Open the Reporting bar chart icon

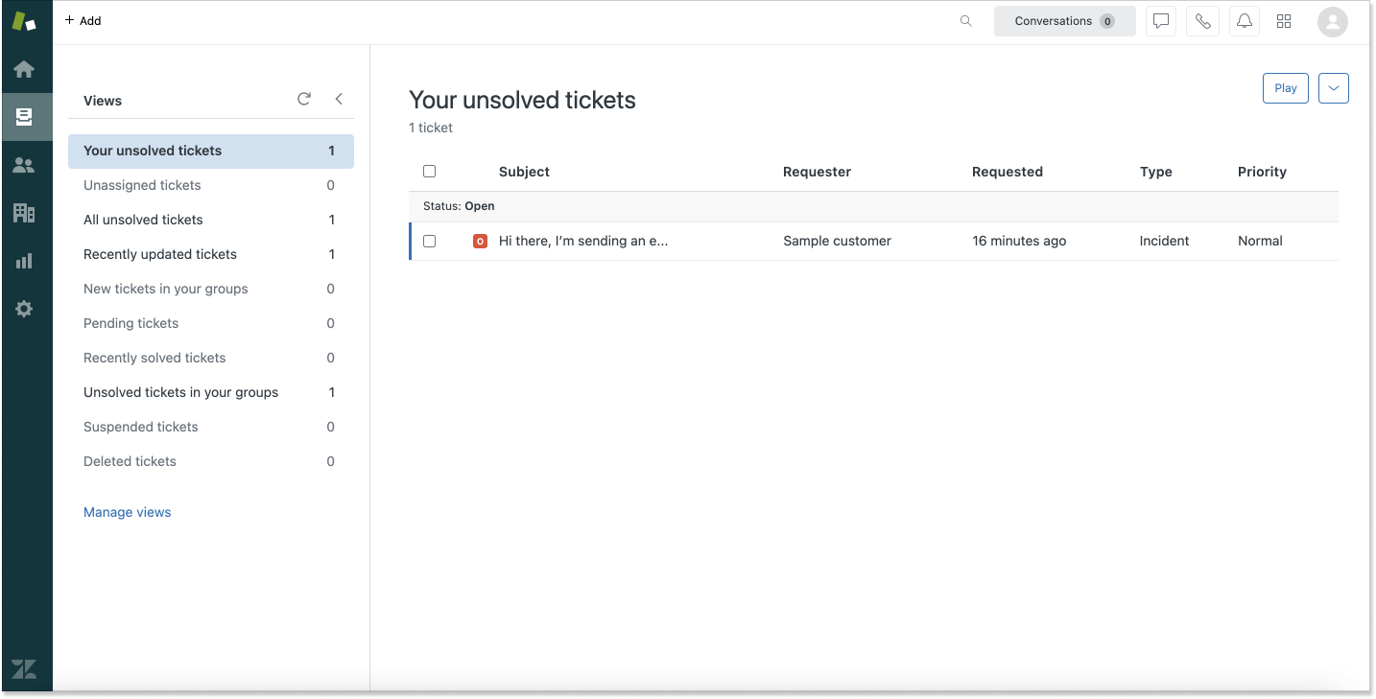[x=24, y=261]
